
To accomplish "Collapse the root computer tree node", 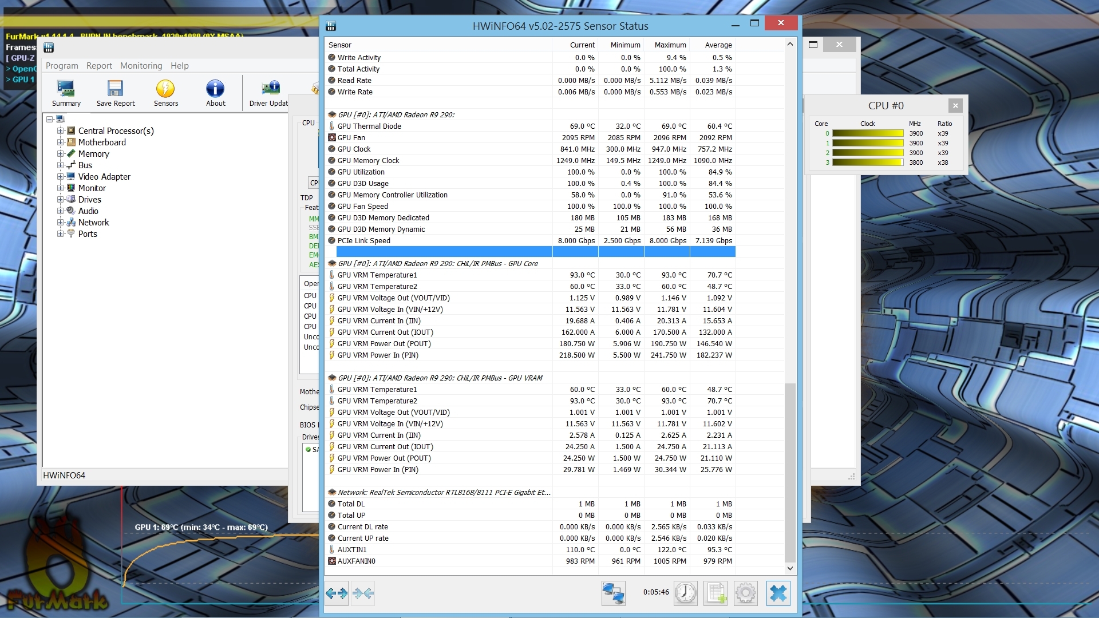I will (x=50, y=120).
